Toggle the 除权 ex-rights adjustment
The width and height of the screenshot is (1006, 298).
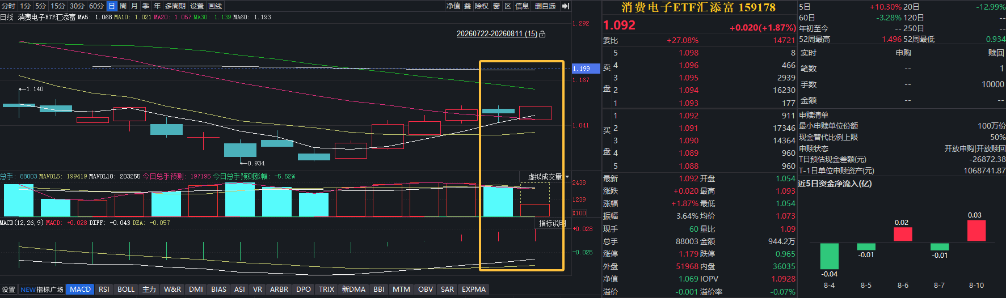[482, 6]
